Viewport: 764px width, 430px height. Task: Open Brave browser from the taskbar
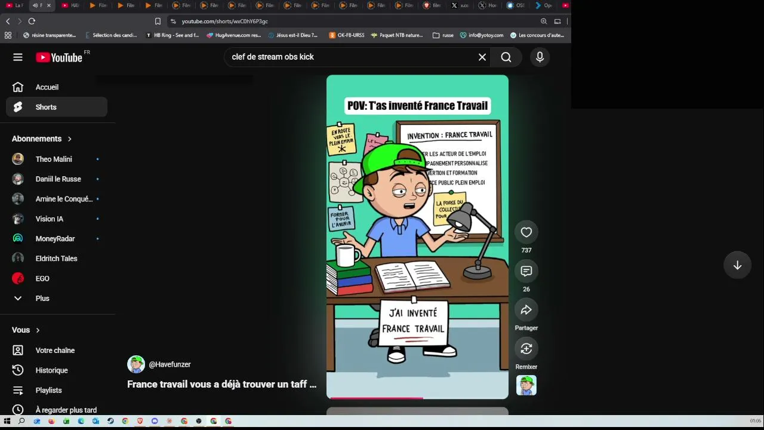(x=140, y=421)
